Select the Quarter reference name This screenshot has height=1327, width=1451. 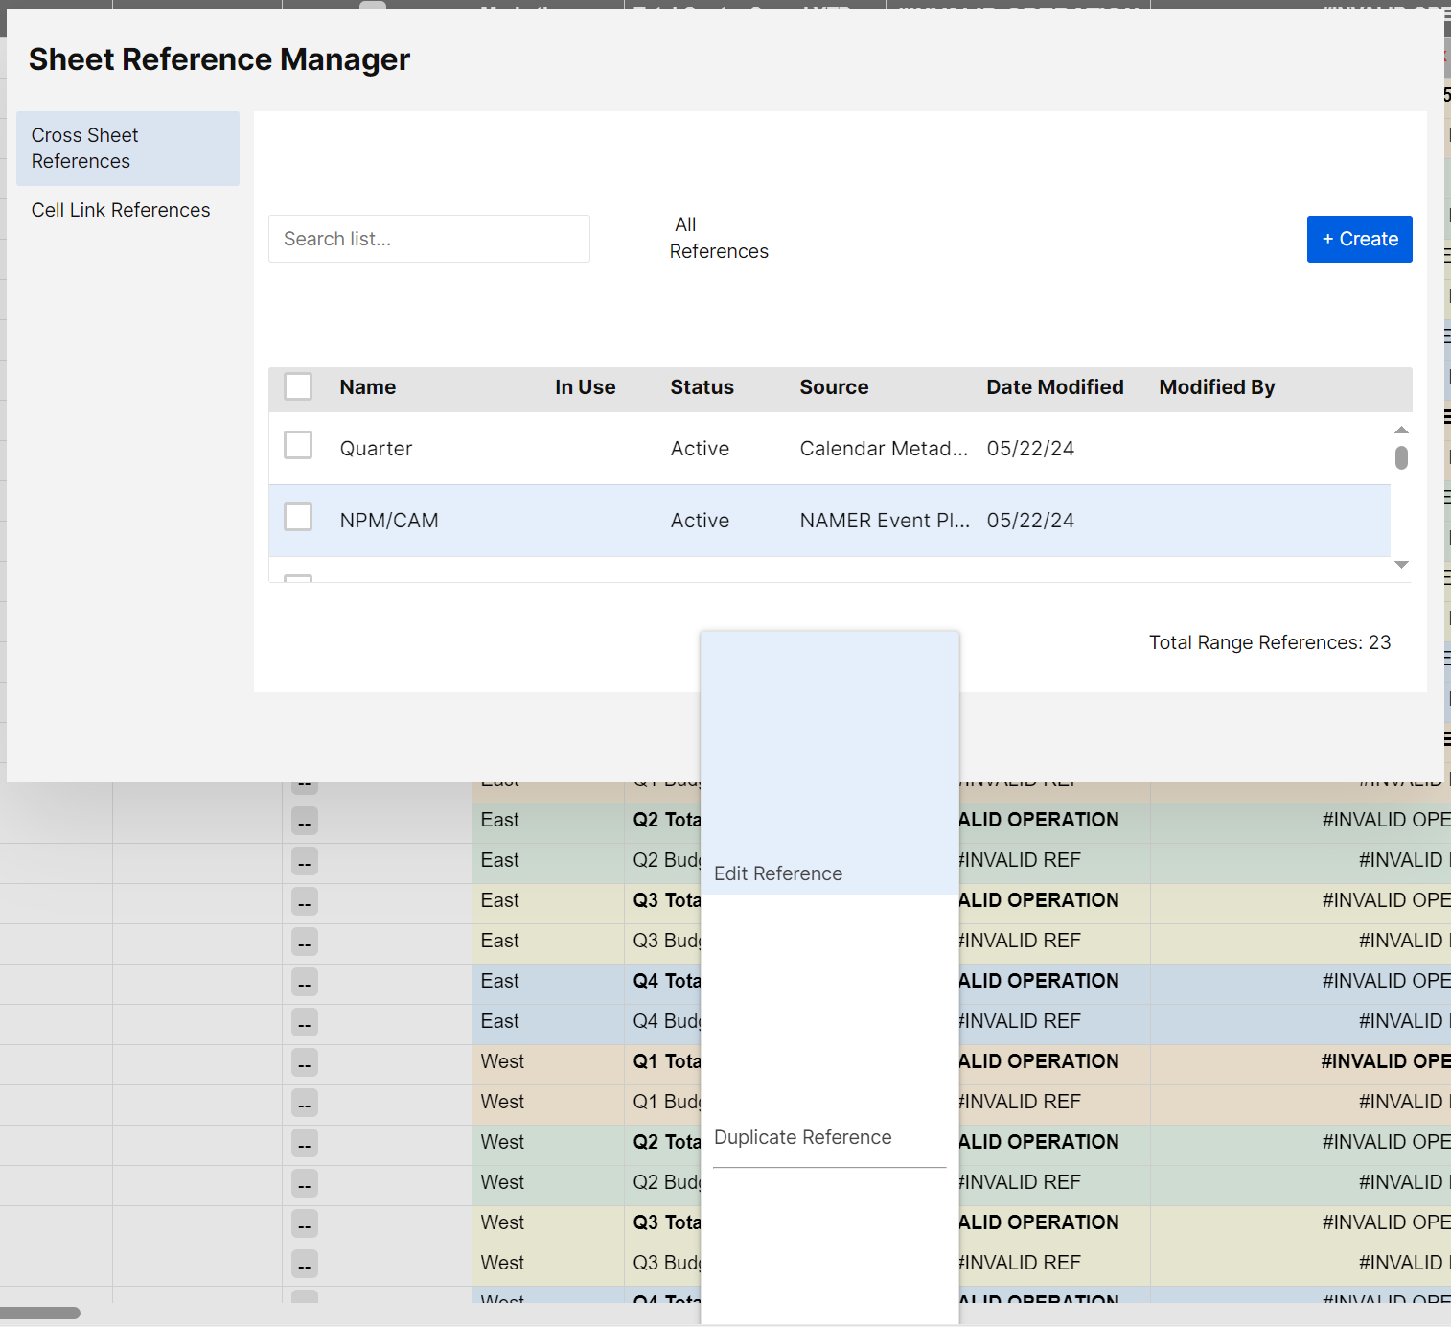(x=376, y=449)
